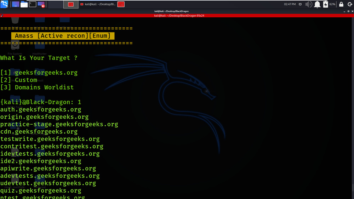Click auth.geeksforgeeks.org output line
Image resolution: width=354 pixels, height=199 pixels.
click(41, 109)
